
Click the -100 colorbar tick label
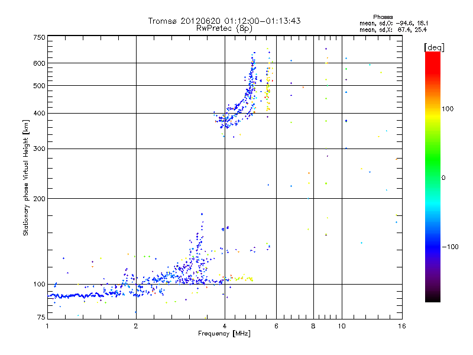pos(452,246)
